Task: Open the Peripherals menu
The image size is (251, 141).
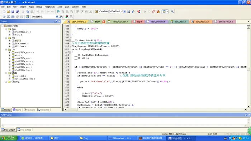Action: click(x=49, y=7)
